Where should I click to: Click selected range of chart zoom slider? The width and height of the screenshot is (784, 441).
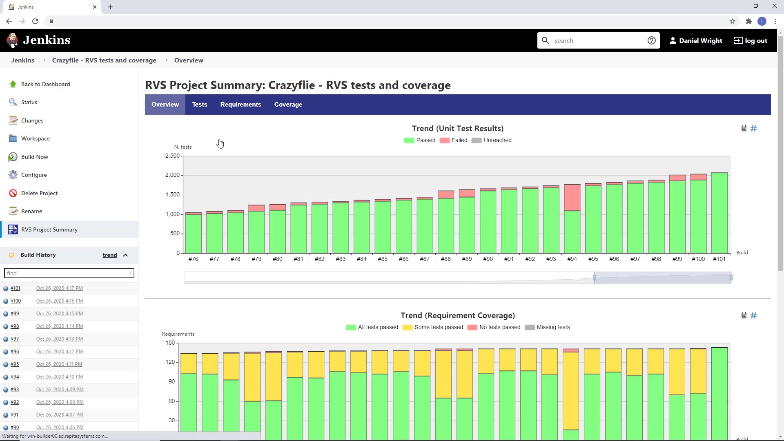coord(662,278)
